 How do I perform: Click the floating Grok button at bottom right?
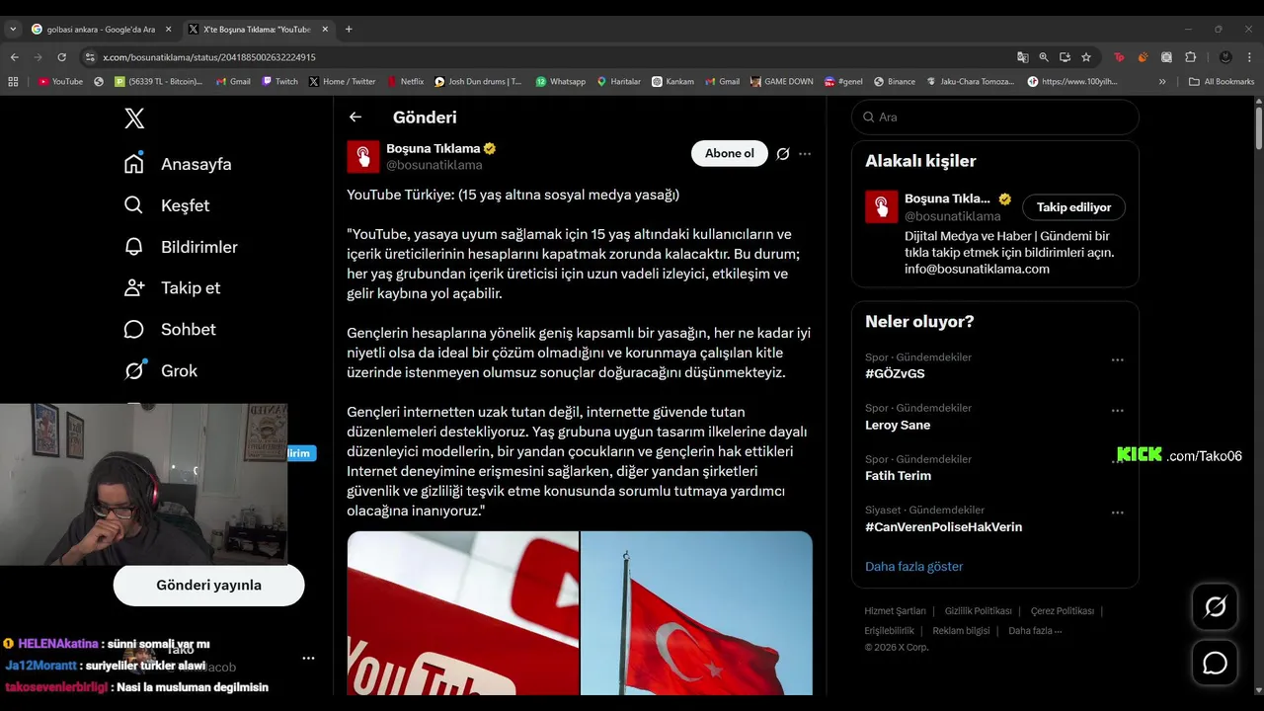pyautogui.click(x=1215, y=606)
